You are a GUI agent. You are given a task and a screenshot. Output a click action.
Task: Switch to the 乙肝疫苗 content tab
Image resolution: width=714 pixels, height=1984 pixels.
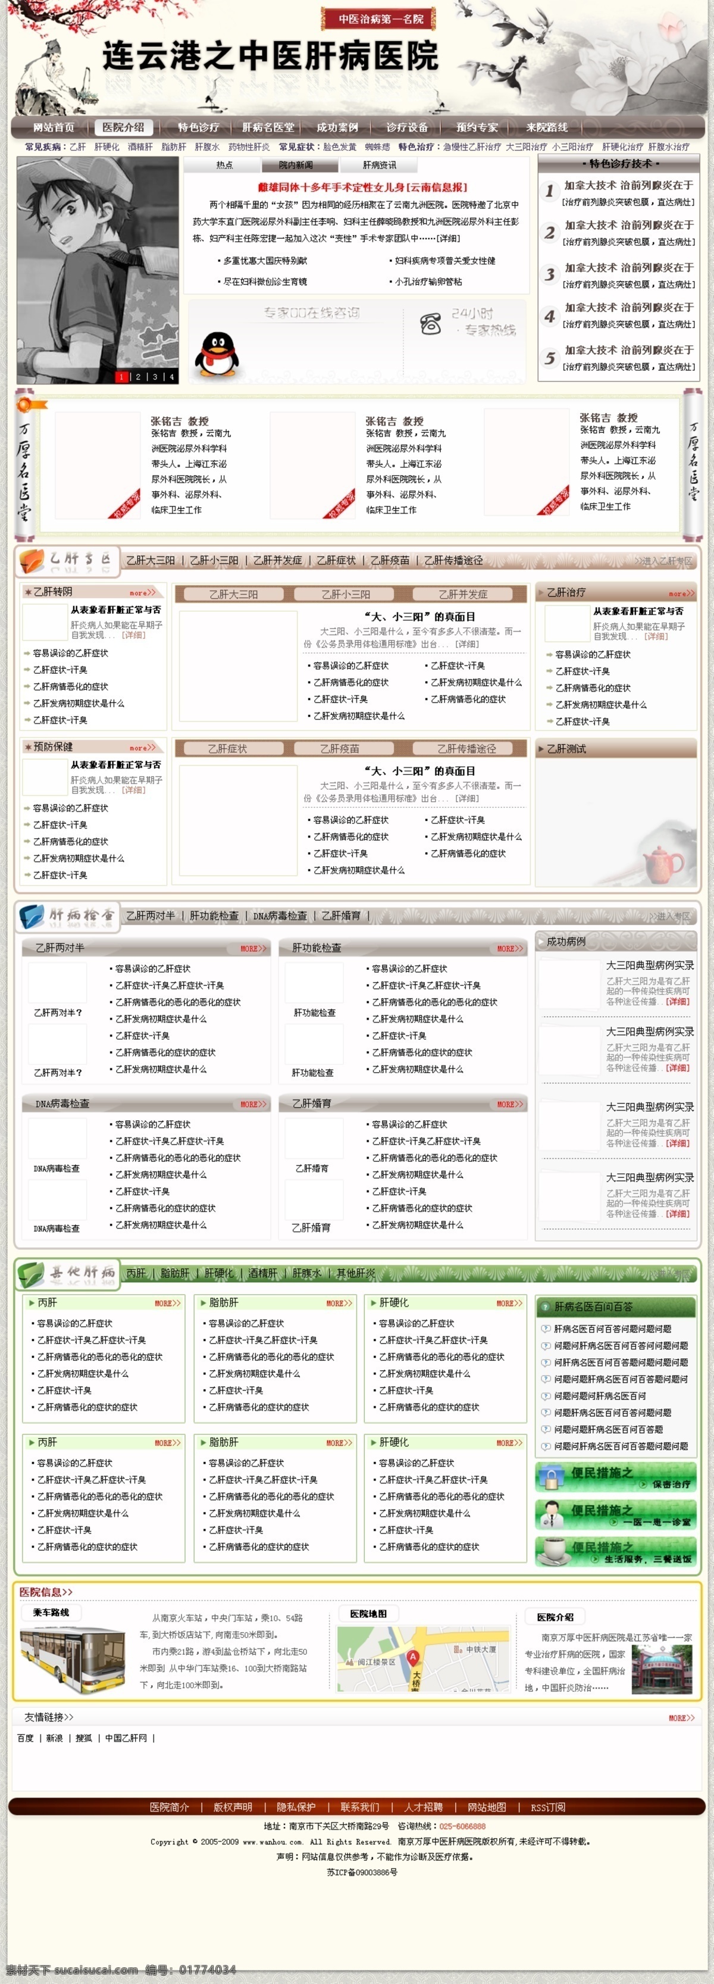coord(340,749)
